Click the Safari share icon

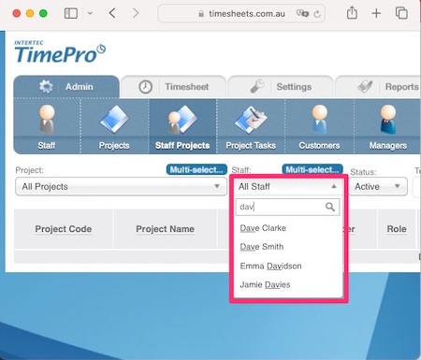tap(352, 13)
